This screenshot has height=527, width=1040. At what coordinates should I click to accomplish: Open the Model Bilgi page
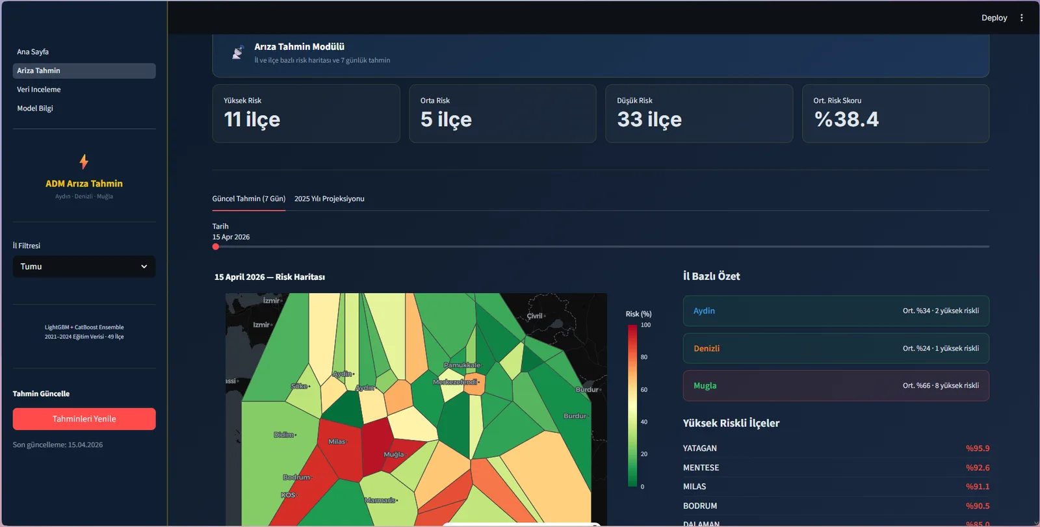35,109
